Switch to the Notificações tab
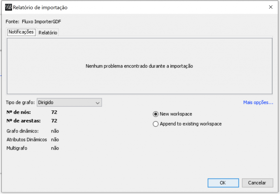 click(x=21, y=32)
